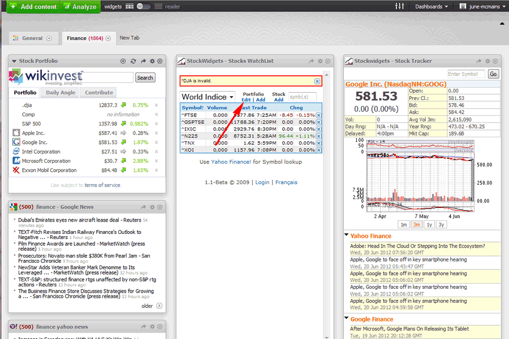Open the World Indice dropdown
This screenshot has width=509, height=339.
208,97
